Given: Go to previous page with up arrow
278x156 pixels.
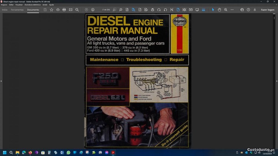Looking at the screenshot, I should [x=86, y=10].
